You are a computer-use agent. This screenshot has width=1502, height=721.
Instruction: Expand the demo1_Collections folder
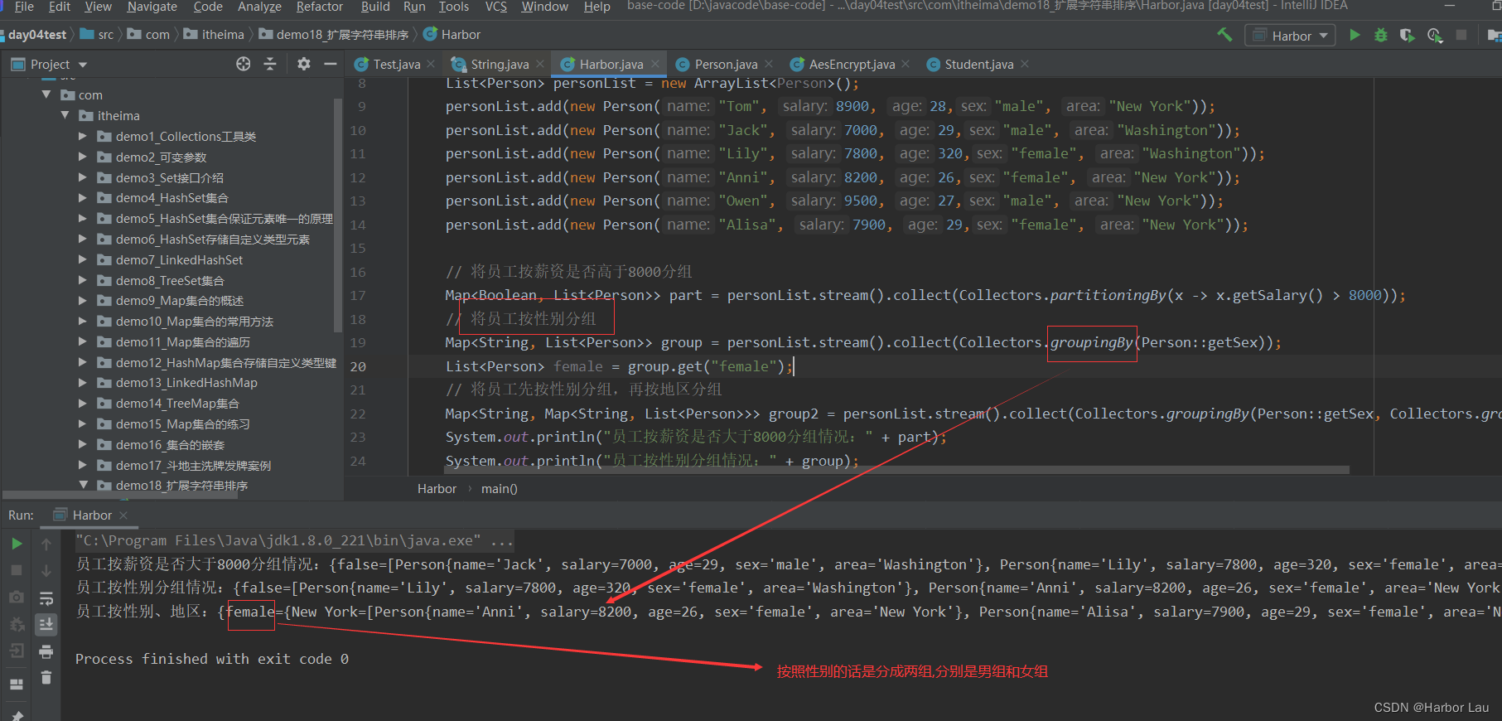(x=83, y=136)
